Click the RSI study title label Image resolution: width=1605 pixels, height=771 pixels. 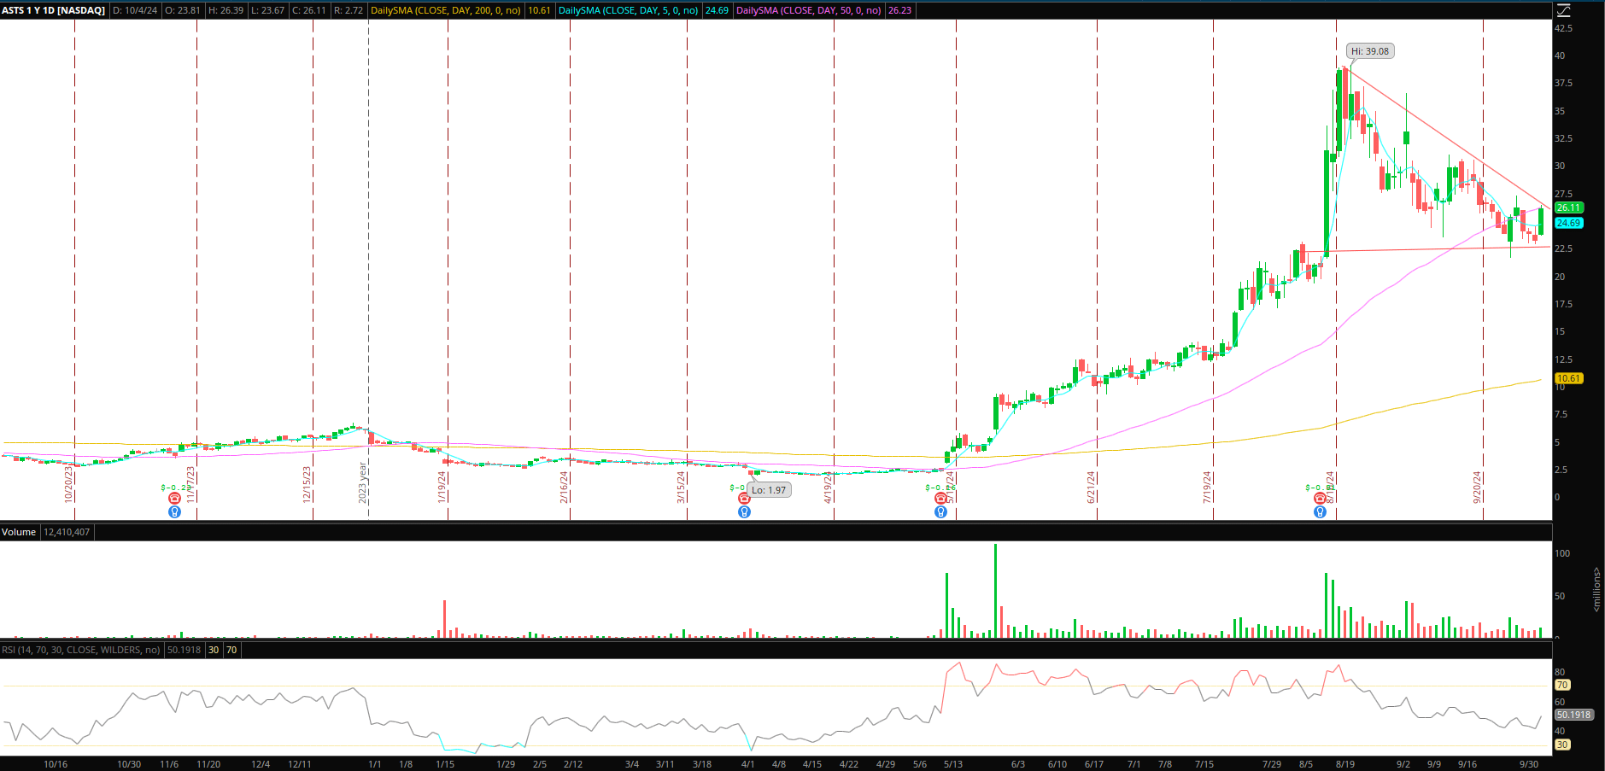coord(81,650)
